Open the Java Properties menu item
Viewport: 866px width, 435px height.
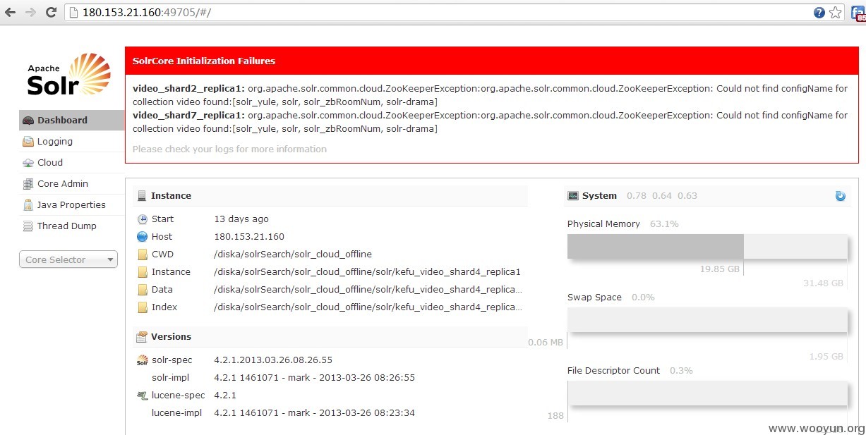(72, 205)
